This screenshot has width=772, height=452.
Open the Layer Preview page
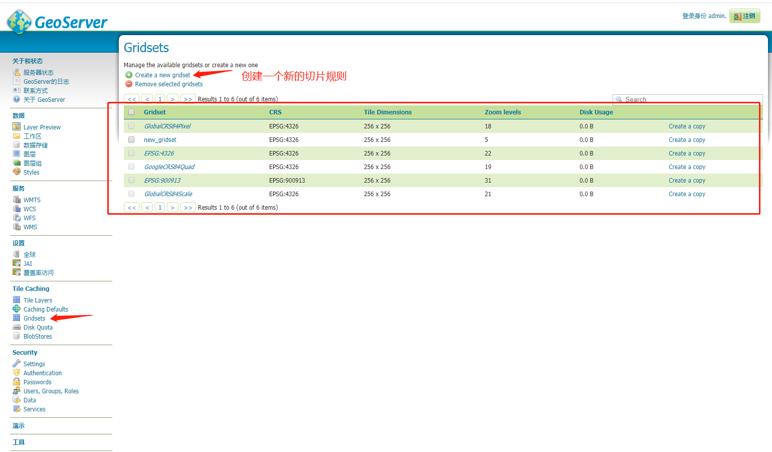pyautogui.click(x=42, y=127)
